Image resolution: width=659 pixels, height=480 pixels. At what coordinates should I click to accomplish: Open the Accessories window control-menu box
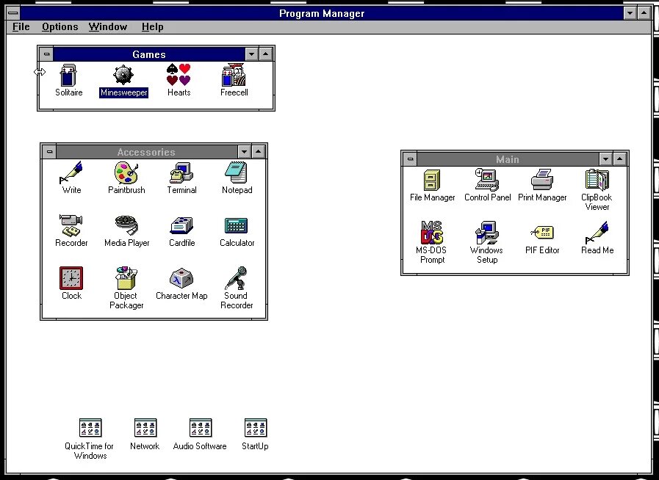[50, 152]
